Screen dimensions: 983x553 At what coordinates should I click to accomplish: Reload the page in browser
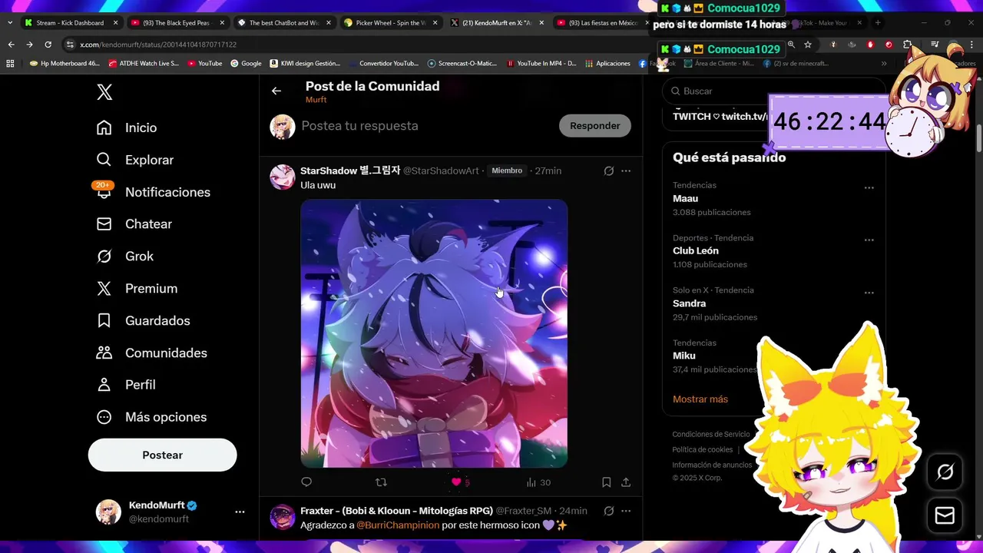[x=48, y=45]
